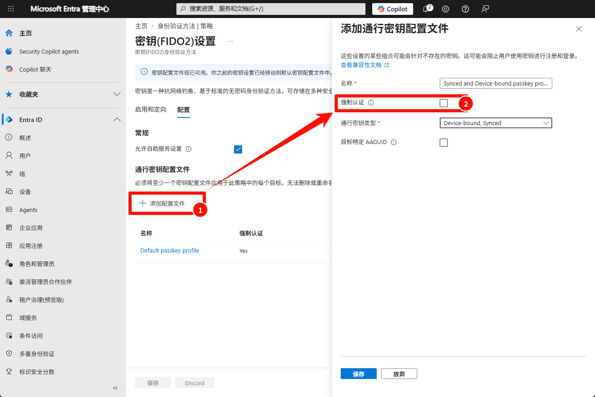Click the Security Copilot agents icon
The height and width of the screenshot is (397, 595).
coord(9,51)
